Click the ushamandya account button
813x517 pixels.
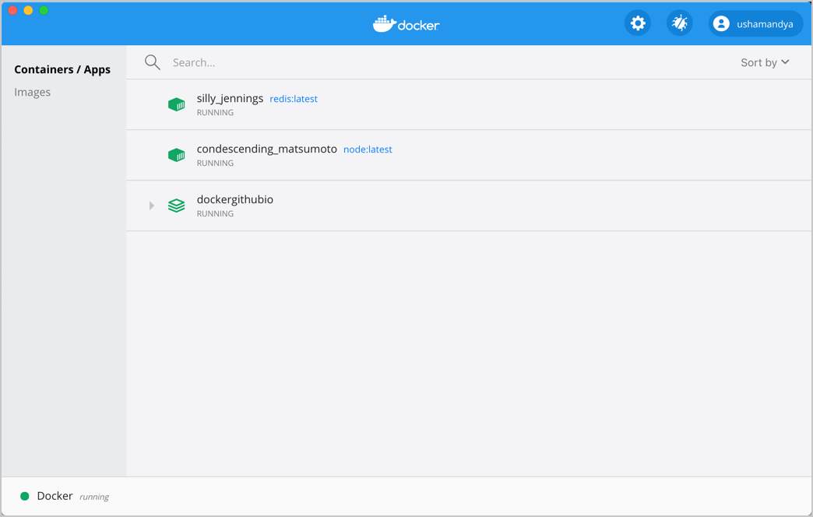click(755, 23)
